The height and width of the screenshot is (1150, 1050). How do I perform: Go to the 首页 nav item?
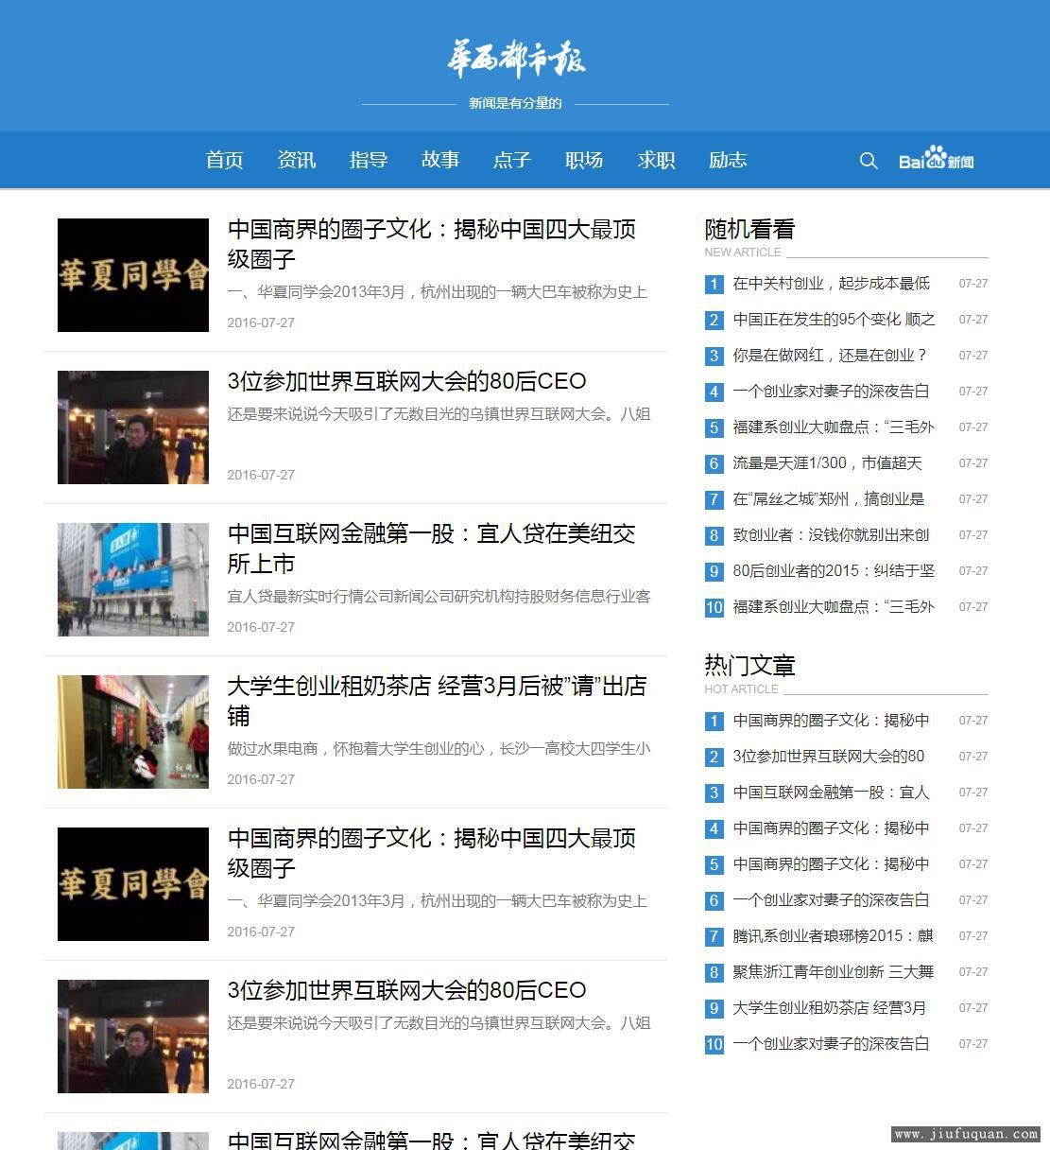click(x=225, y=160)
